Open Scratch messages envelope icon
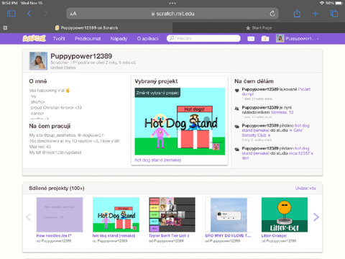Image resolution: width=345 pixels, height=259 pixels. pyautogui.click(x=251, y=39)
